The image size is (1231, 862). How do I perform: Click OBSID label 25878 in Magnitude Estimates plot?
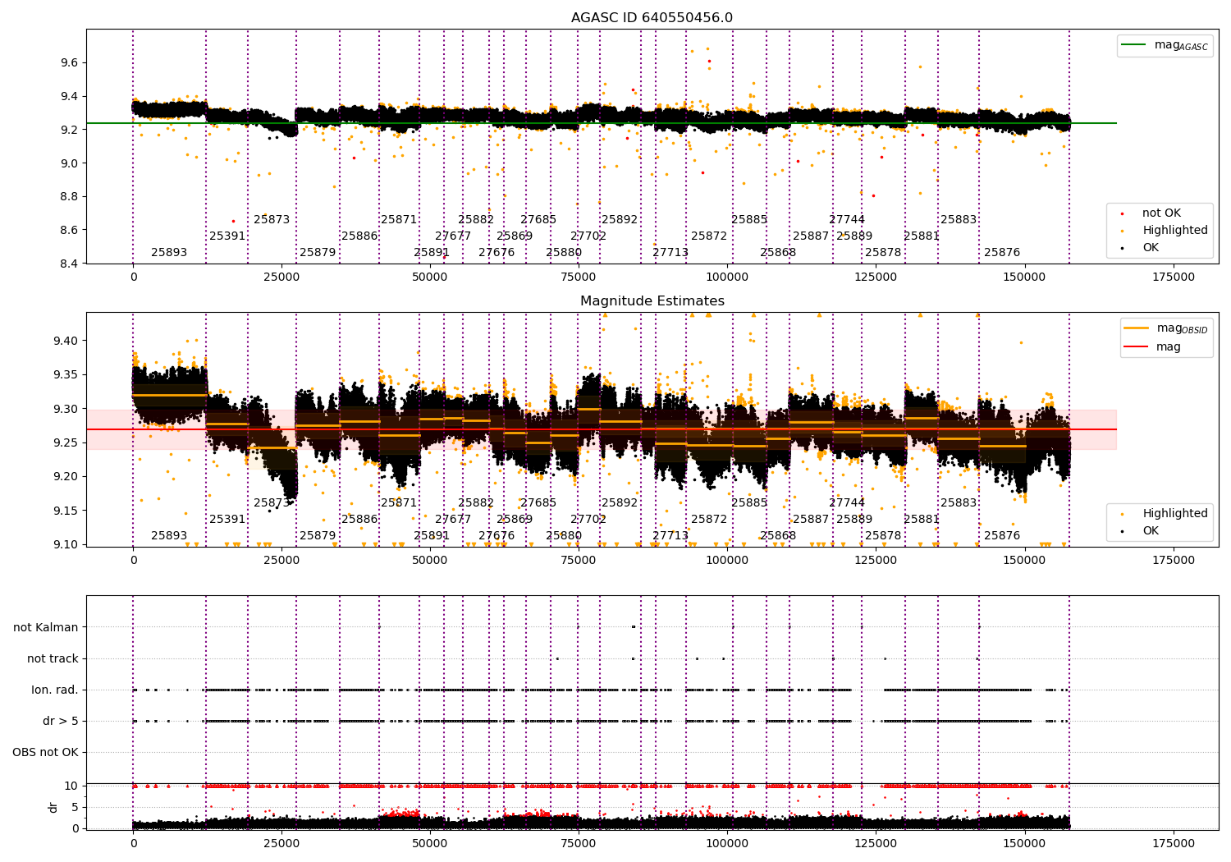tap(883, 536)
